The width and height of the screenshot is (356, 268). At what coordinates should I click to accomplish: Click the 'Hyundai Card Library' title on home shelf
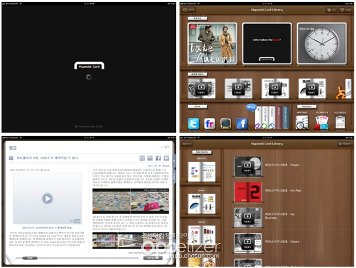click(x=267, y=10)
